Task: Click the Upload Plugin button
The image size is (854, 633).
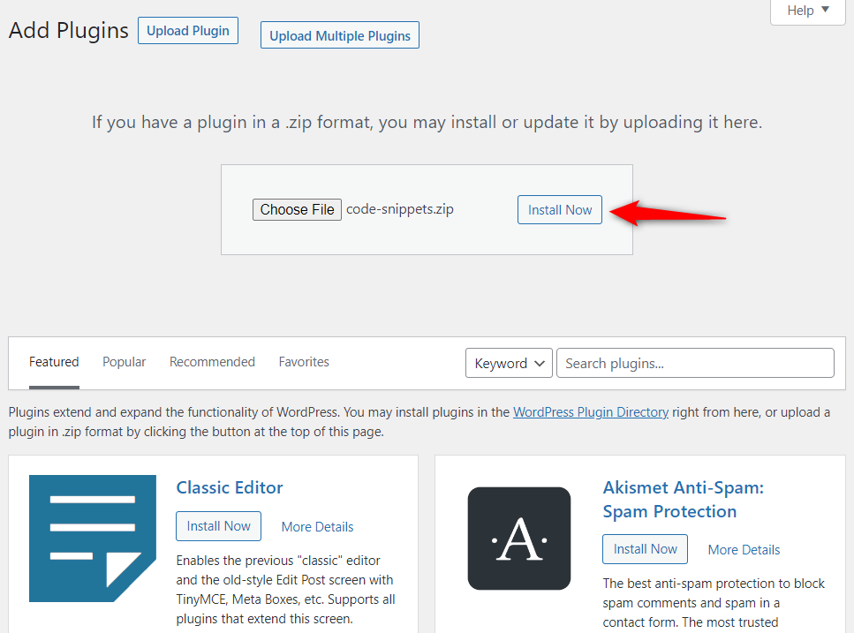Action: [x=188, y=31]
